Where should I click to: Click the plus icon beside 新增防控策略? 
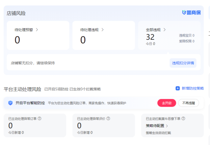178,88
